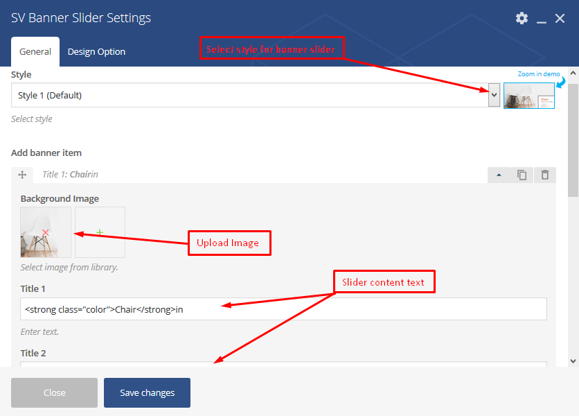Click 'Select image from library.' hint
Screen dimensions: 579x416
point(69,268)
